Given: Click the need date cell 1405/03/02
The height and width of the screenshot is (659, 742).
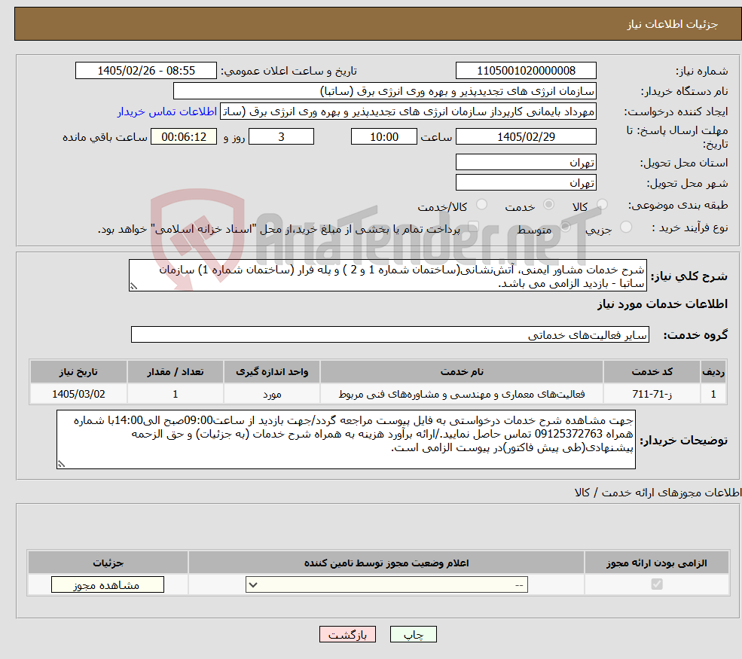Looking at the screenshot, I should click(x=78, y=394).
